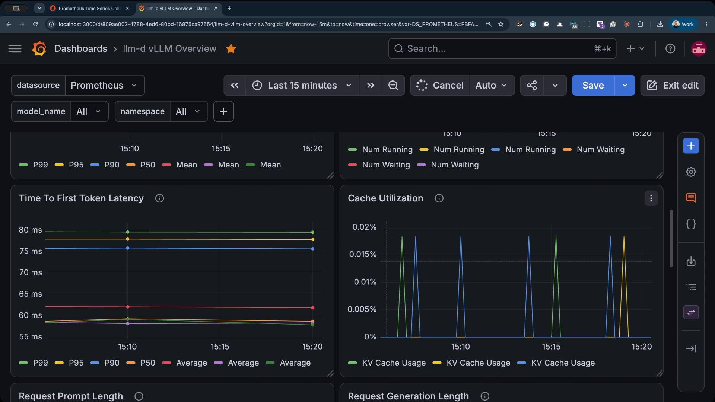Screen dimensions: 715x402
Task: Open the annotations comment icon in sidebar
Action: [691, 198]
